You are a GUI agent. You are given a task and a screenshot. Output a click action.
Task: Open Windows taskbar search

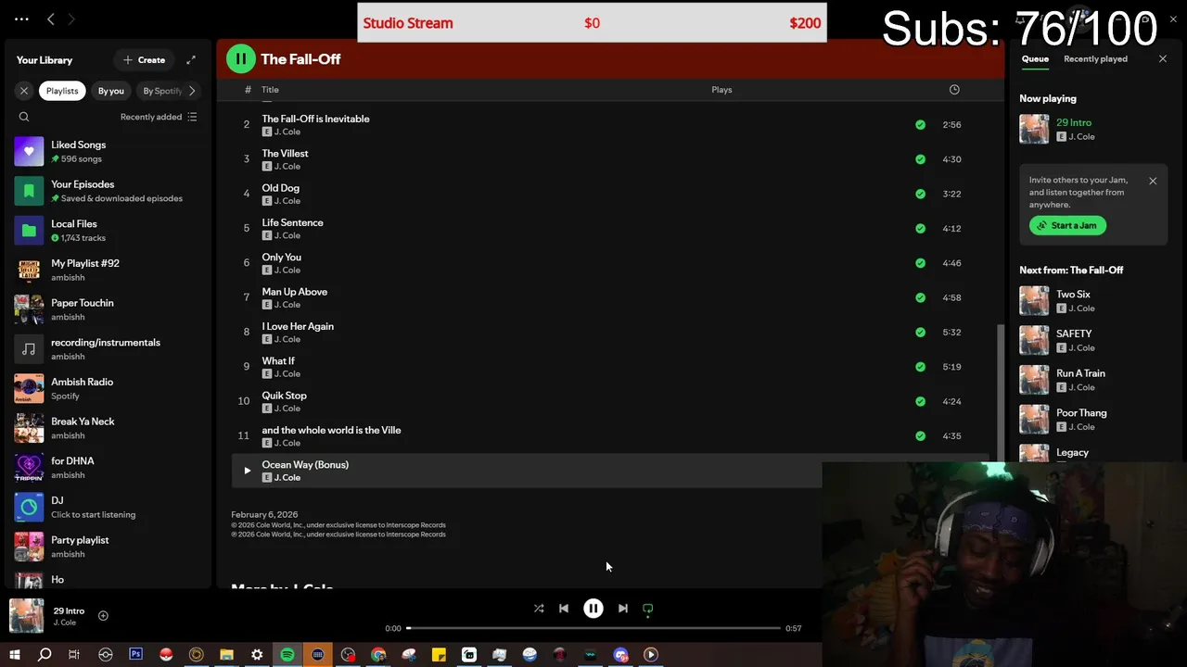click(44, 655)
